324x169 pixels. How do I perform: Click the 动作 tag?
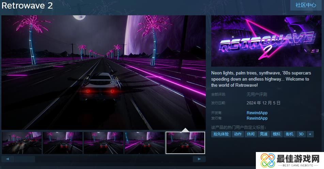(237, 134)
